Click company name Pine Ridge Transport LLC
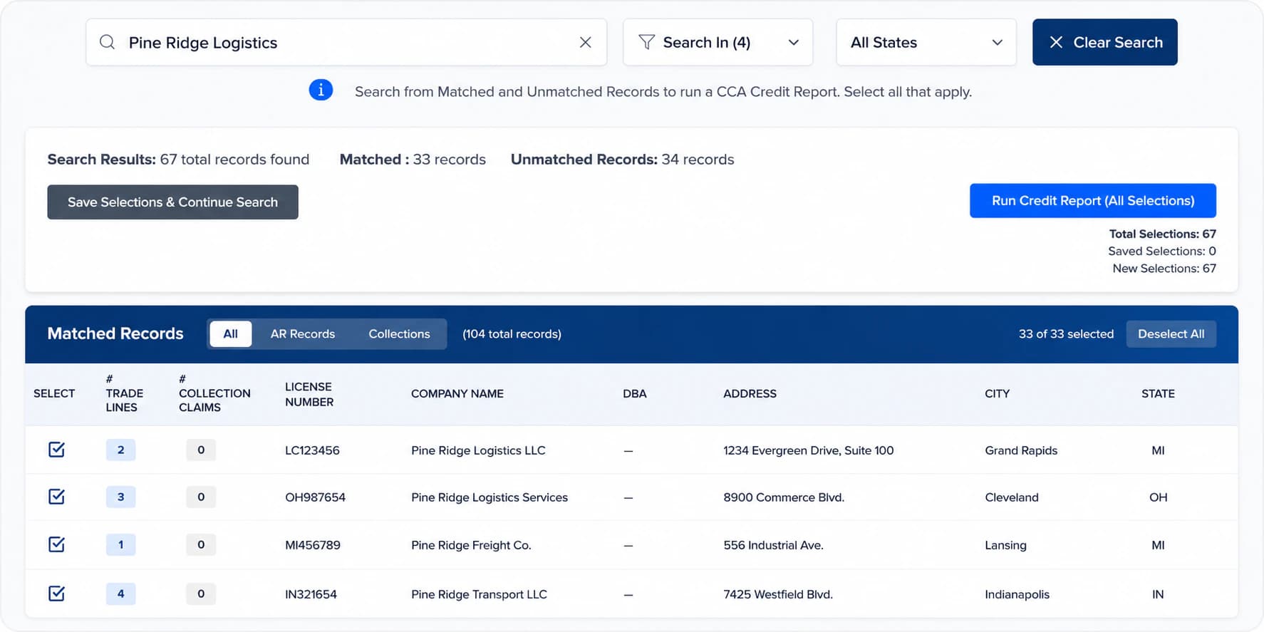 pos(479,594)
